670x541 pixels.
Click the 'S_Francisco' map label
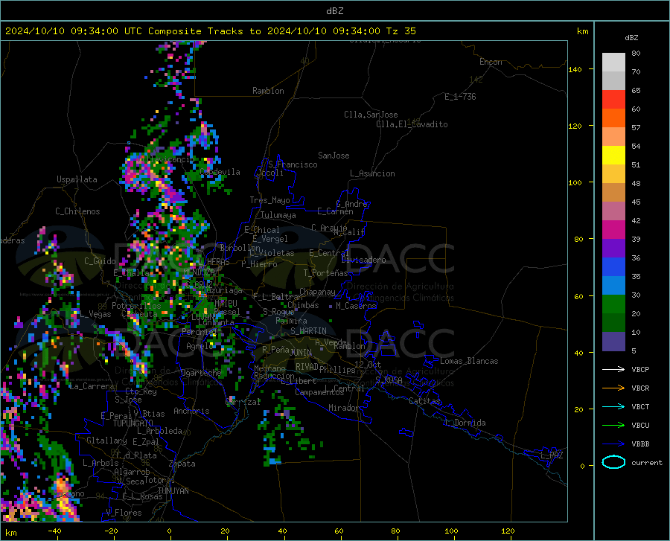[x=293, y=164]
